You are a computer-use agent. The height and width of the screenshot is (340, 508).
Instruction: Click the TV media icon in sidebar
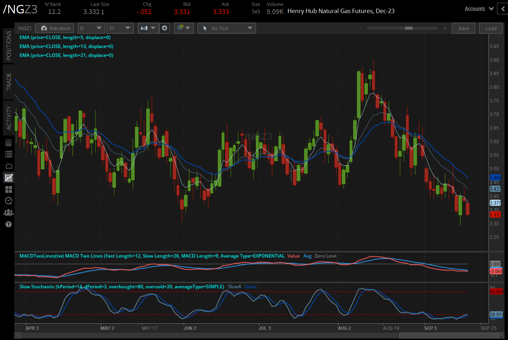[8, 165]
